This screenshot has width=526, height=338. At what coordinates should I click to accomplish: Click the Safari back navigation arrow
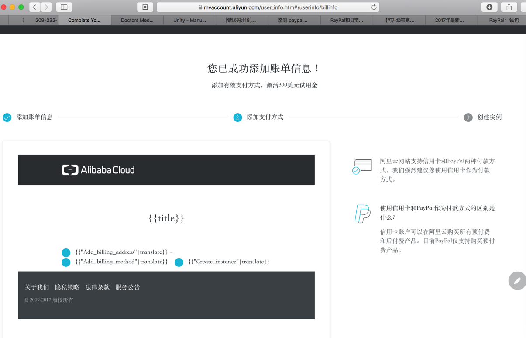click(x=35, y=7)
